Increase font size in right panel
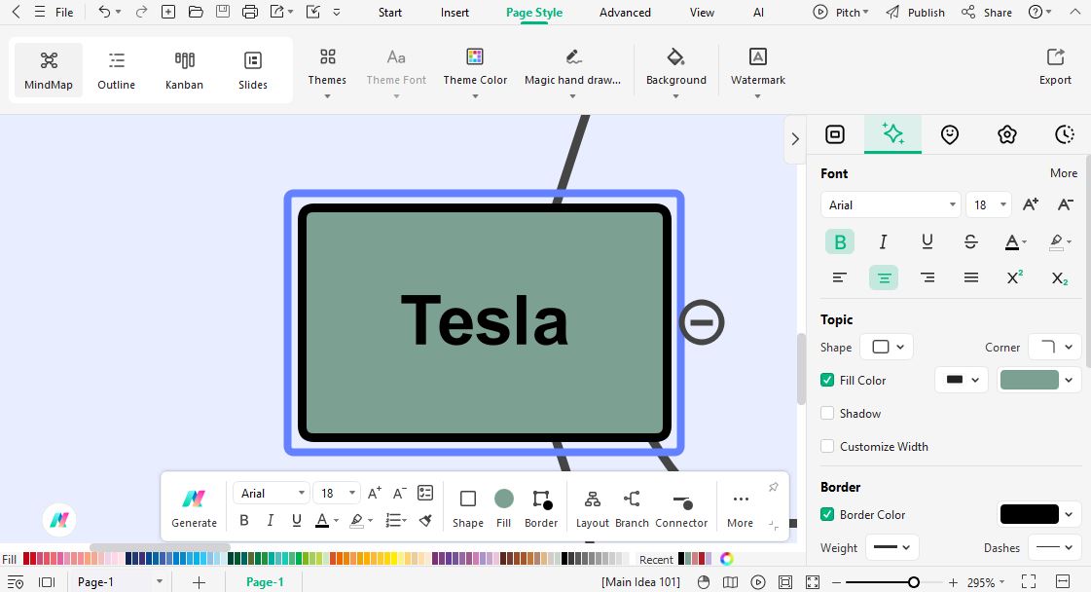 [x=1031, y=204]
